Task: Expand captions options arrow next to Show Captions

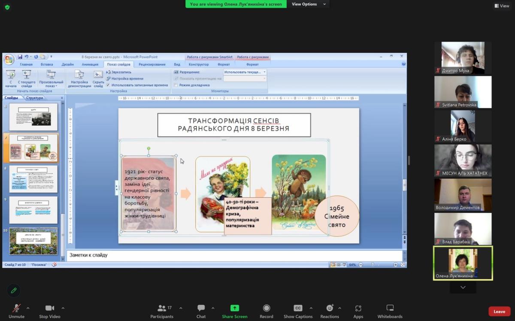Action: [x=311, y=308]
